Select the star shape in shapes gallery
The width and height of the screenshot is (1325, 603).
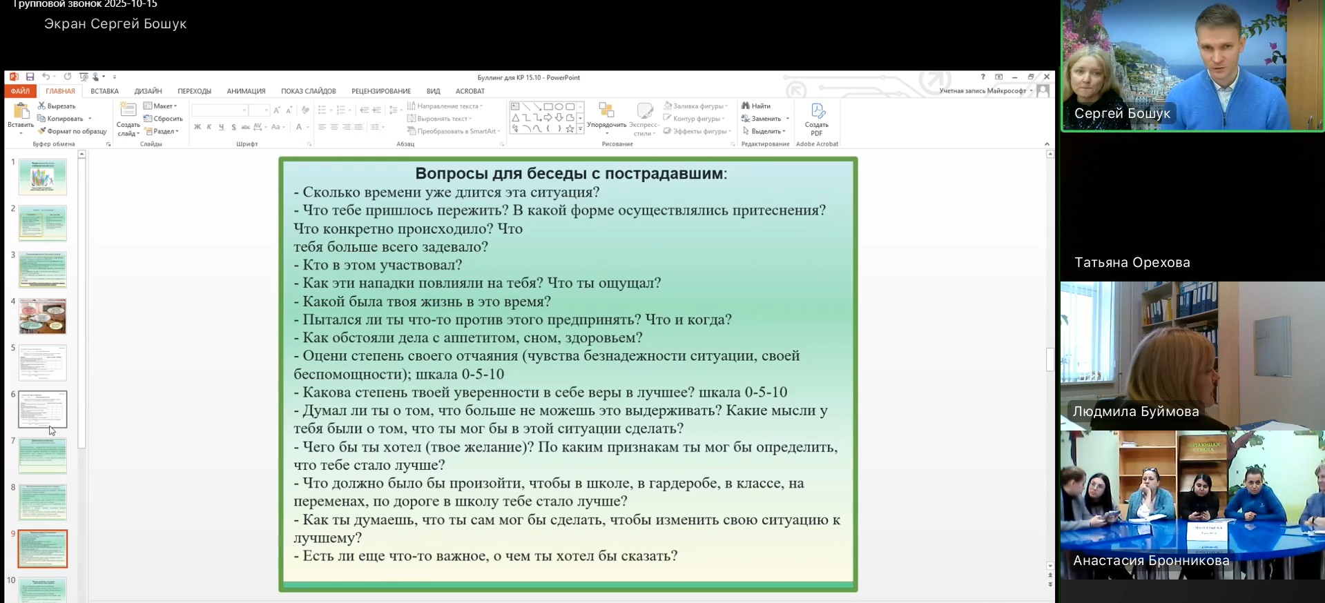pos(570,129)
